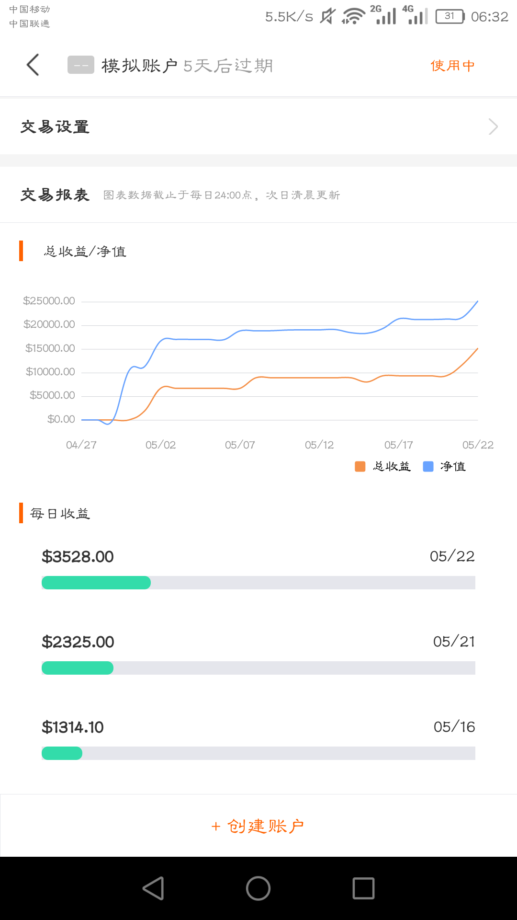Tap 创建账户 button
Screen dimensions: 517x920
pos(258,826)
